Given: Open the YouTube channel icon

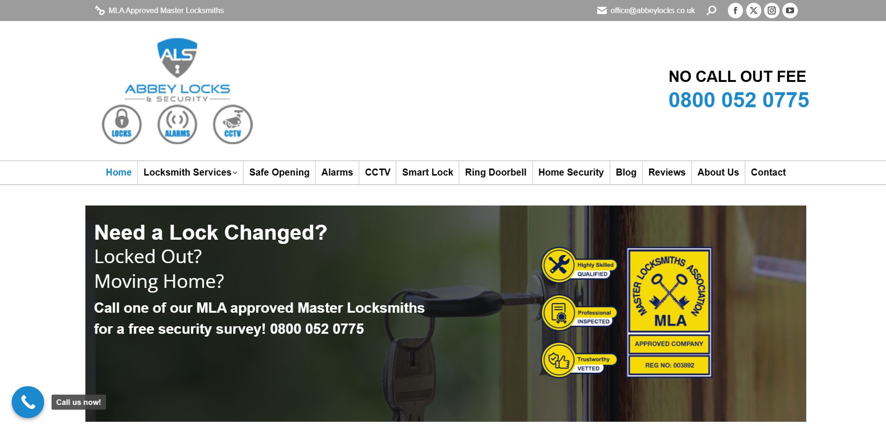Looking at the screenshot, I should click(790, 10).
